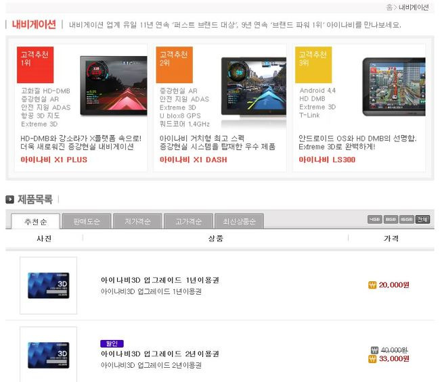Click the 20,000원 price text
This screenshot has width=440, height=382.
click(x=394, y=285)
